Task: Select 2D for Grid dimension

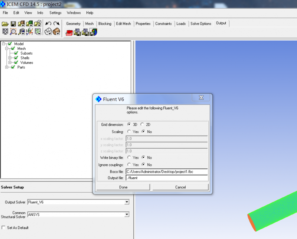Action: tap(142, 124)
